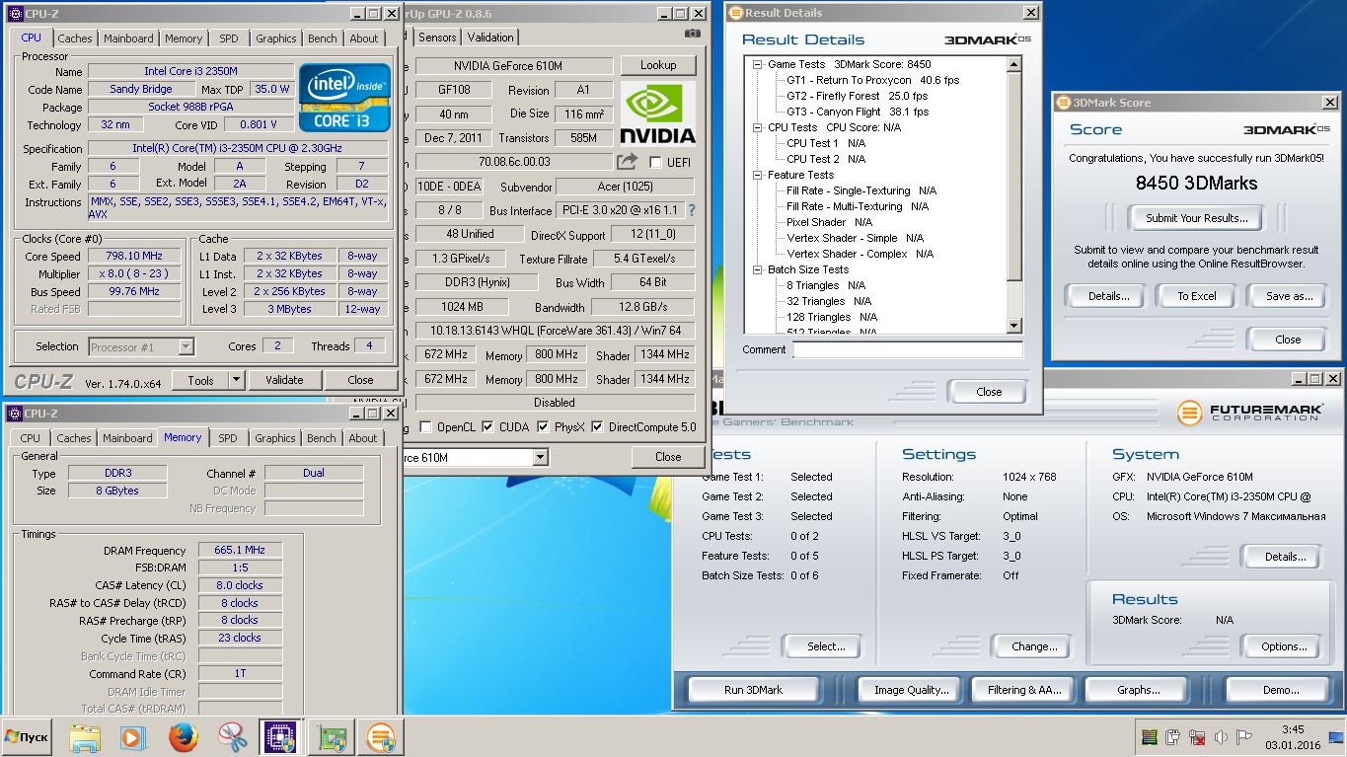This screenshot has width=1347, height=757.
Task: Switch to SPD tab in Memory CPU-Z window
Action: [x=228, y=438]
